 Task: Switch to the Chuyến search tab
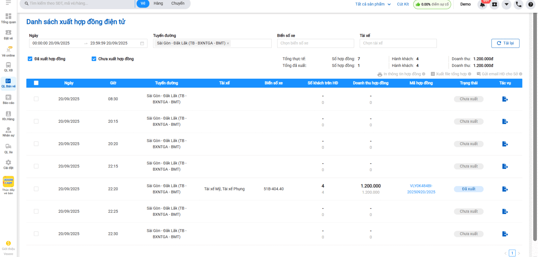(178, 3)
